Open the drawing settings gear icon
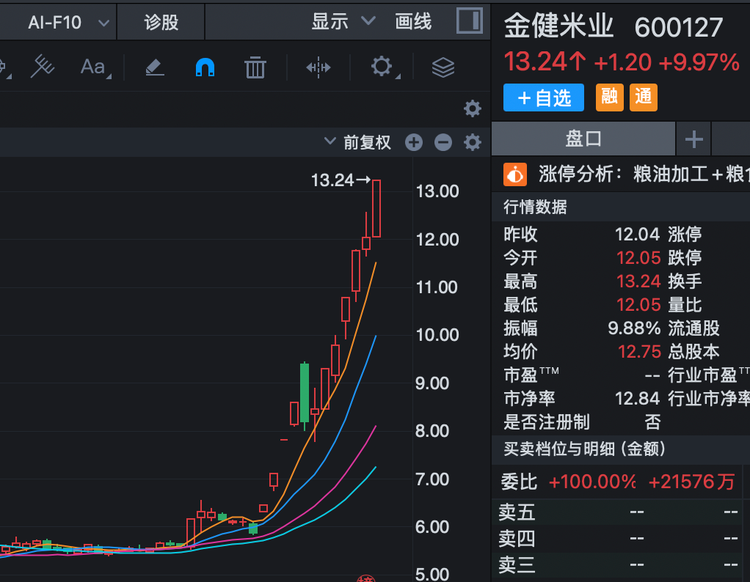750x582 pixels. coord(382,67)
